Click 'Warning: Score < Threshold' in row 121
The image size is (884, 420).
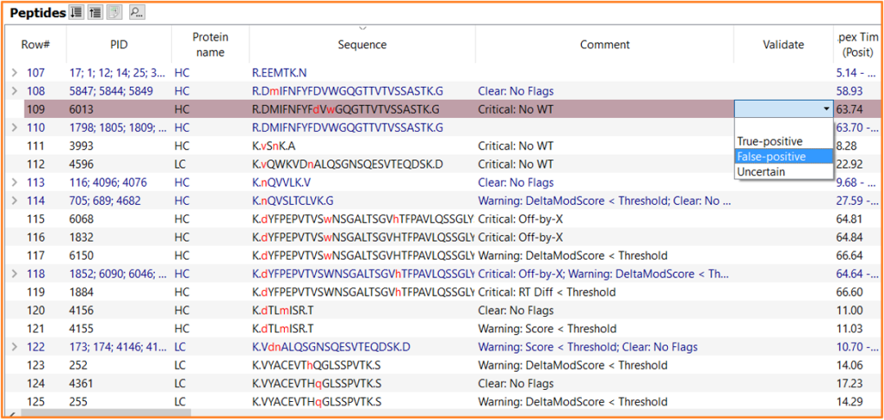pos(547,329)
